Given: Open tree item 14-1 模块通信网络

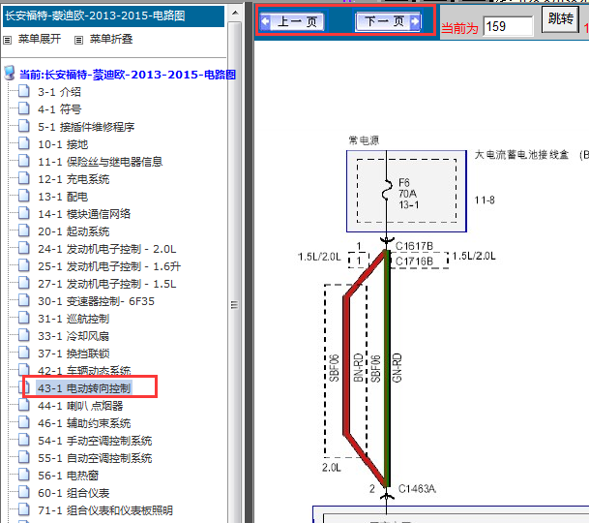Looking at the screenshot, I should point(84,214).
